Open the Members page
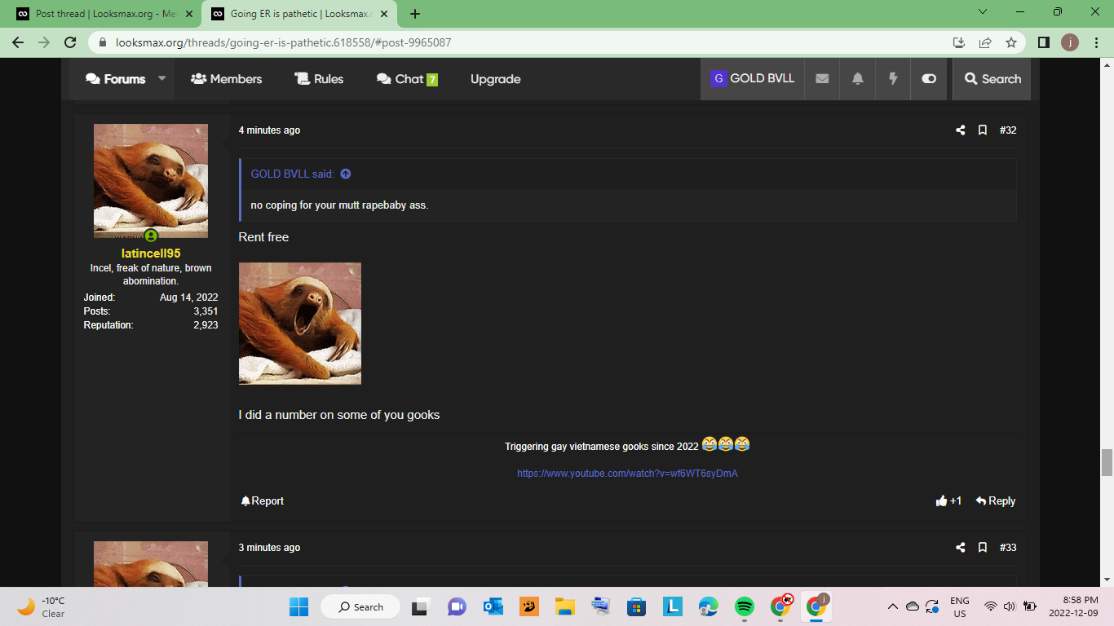Screen dimensions: 1114x626 pos(227,79)
